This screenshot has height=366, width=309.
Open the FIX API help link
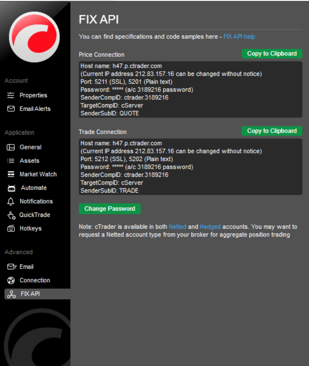(x=239, y=37)
